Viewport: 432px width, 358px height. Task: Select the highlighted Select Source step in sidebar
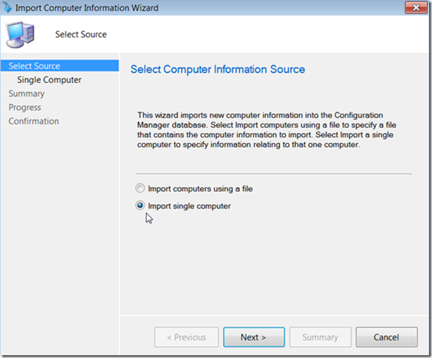pos(60,66)
